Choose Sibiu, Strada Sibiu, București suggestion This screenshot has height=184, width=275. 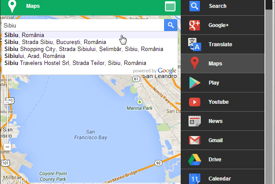tap(55, 42)
